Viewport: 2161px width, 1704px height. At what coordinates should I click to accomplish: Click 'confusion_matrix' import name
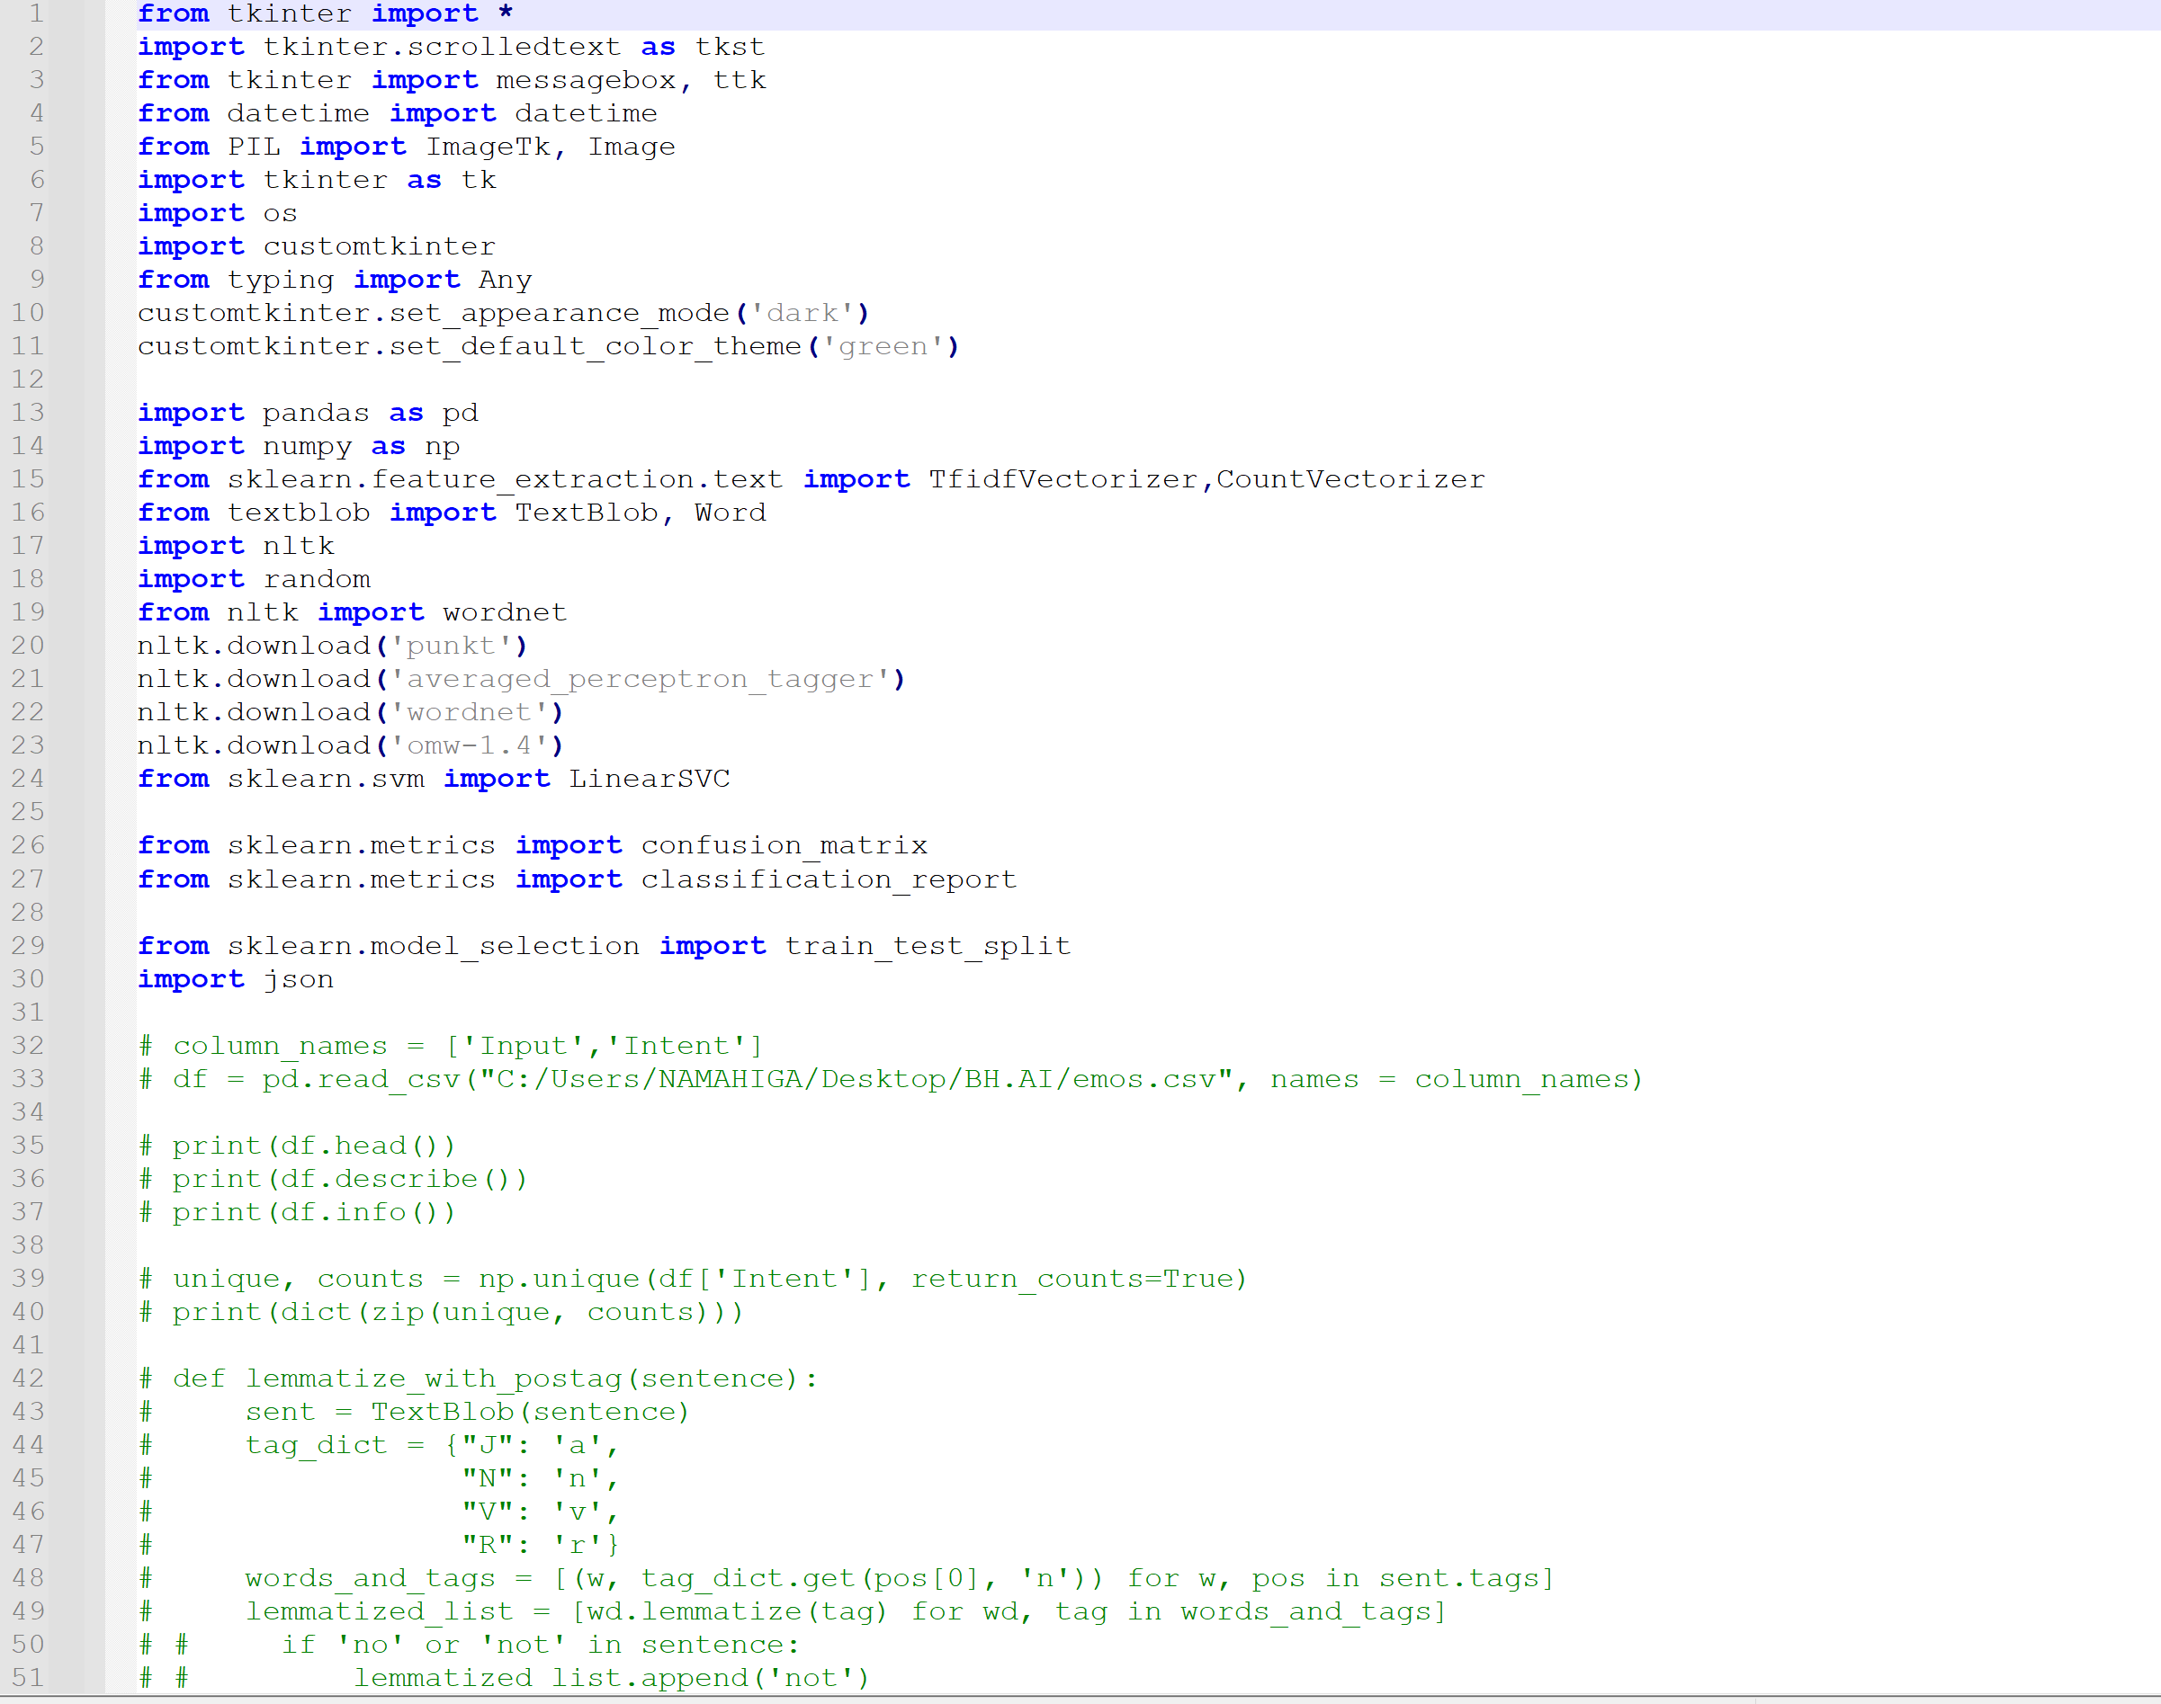point(784,845)
